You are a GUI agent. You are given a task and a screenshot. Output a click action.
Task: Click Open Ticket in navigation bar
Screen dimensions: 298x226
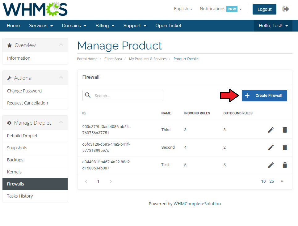(168, 26)
